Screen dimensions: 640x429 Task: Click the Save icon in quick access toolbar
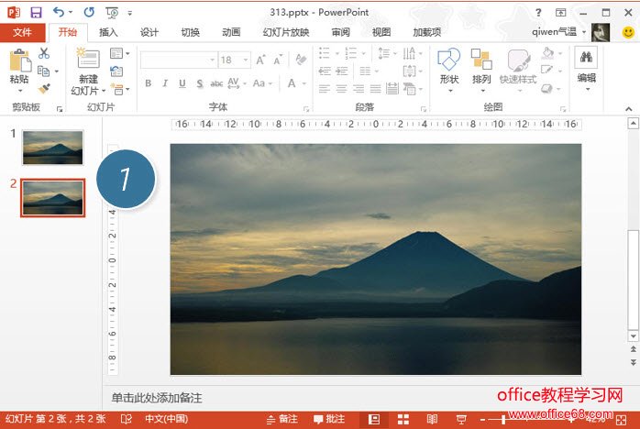click(x=36, y=12)
